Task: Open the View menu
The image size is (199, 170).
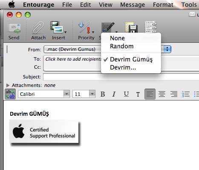Action: click(x=106, y=5)
